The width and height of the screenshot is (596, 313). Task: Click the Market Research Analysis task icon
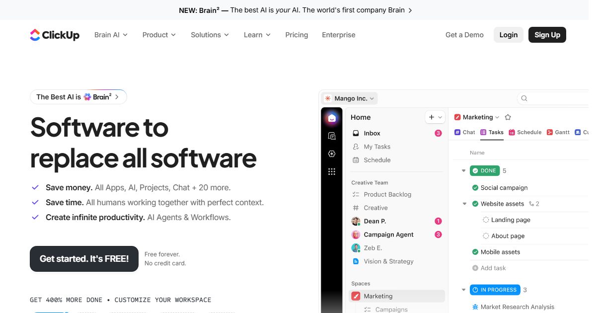pos(475,307)
